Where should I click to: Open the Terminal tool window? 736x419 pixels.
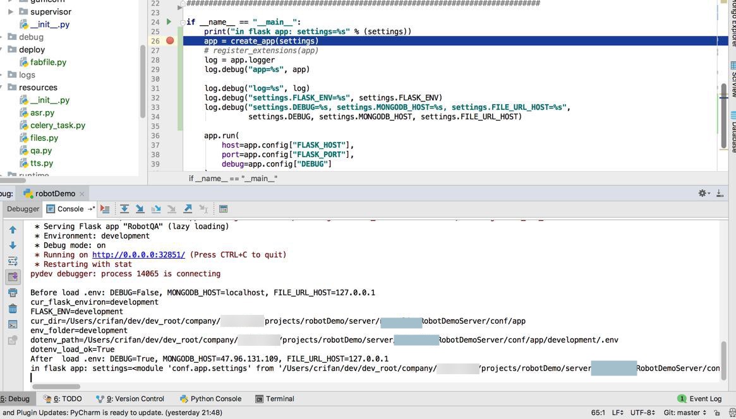275,399
